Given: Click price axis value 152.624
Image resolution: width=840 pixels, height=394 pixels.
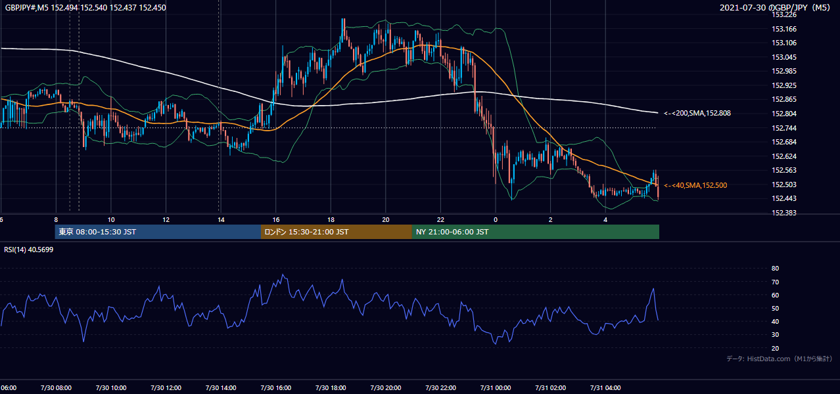Looking at the screenshot, I should (x=784, y=156).
